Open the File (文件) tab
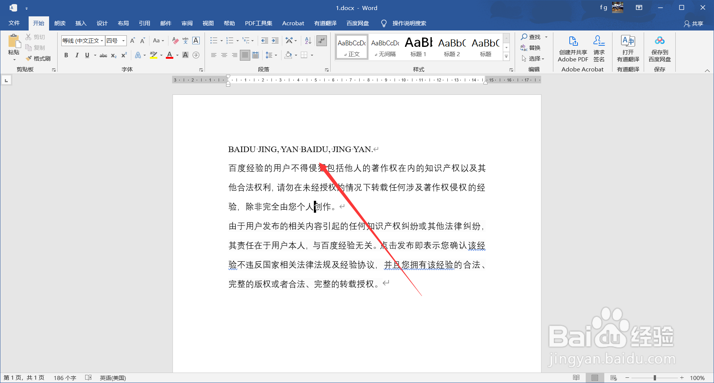714x383 pixels. (x=14, y=23)
